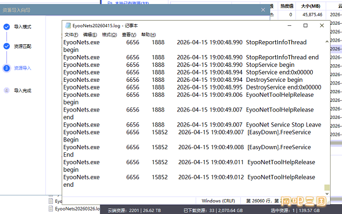This screenshot has width=342, height=214.
Task: Click the step 4 circle icon
Action: (7, 91)
